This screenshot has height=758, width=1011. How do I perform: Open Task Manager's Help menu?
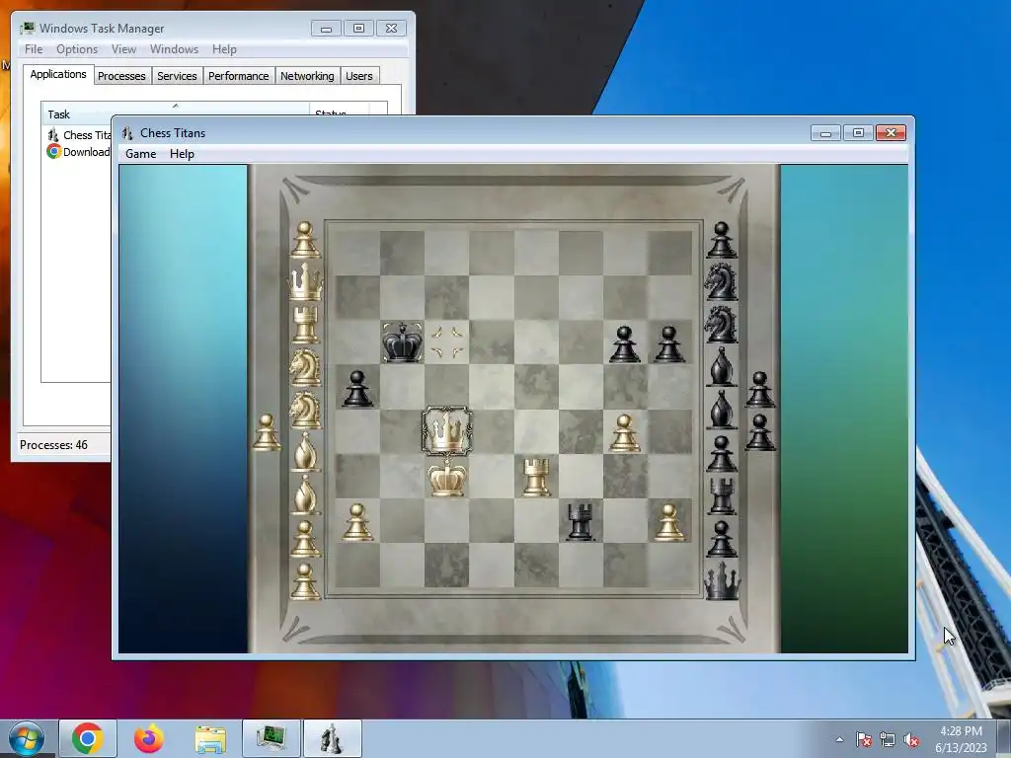tap(224, 49)
